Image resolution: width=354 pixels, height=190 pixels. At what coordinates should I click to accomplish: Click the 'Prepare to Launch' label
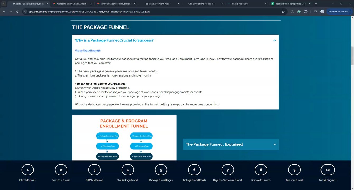coord(261,180)
